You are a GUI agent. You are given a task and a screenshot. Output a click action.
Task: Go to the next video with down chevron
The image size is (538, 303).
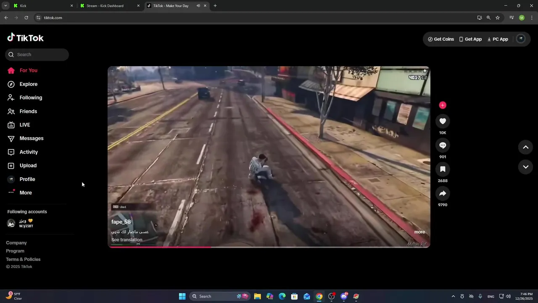pos(525,167)
